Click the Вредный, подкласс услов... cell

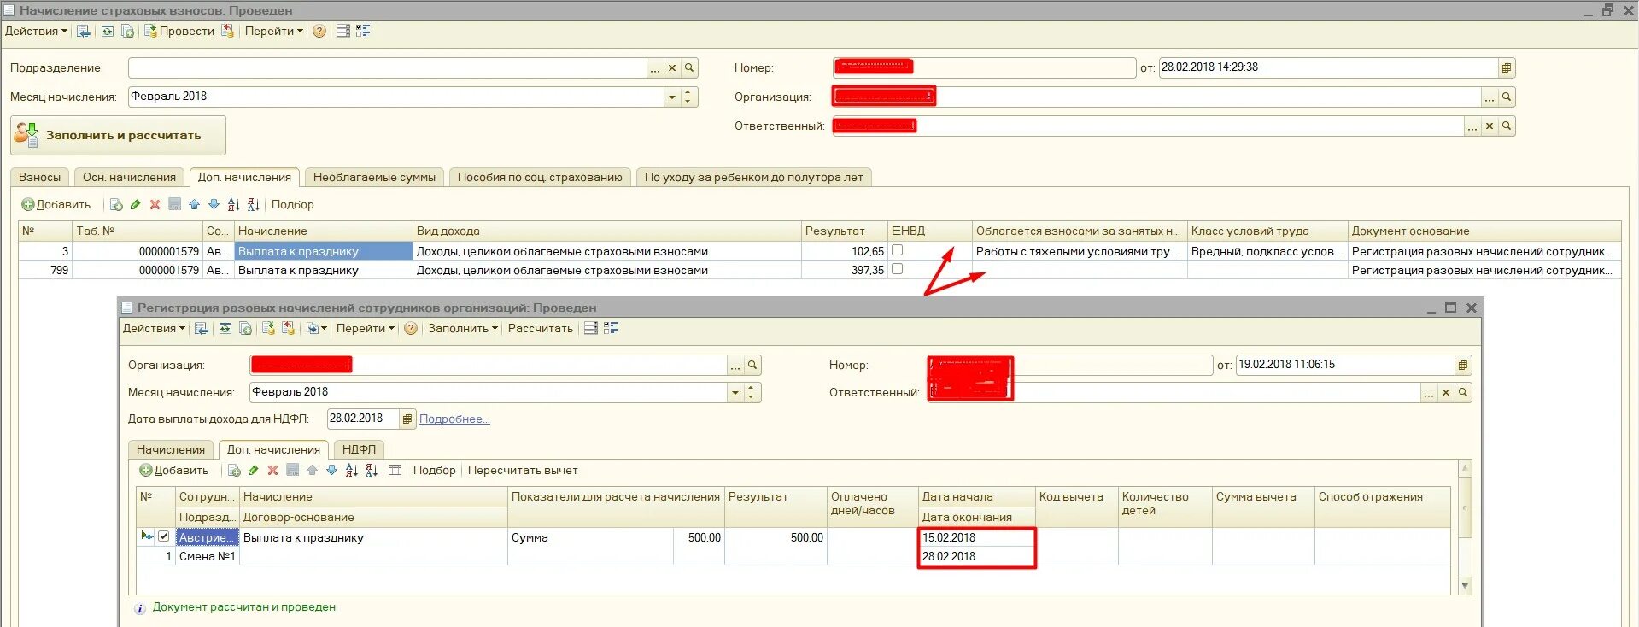[x=1267, y=251]
